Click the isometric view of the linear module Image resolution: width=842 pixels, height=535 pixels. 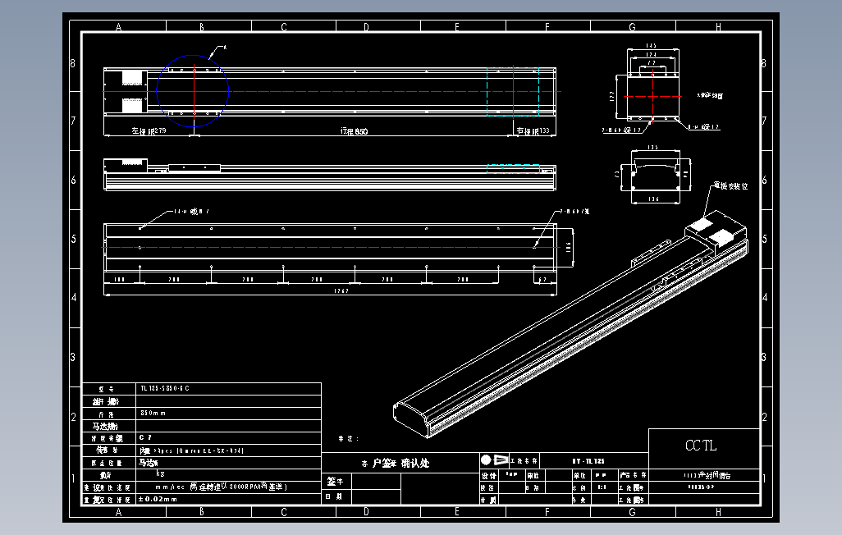pyautogui.click(x=570, y=324)
